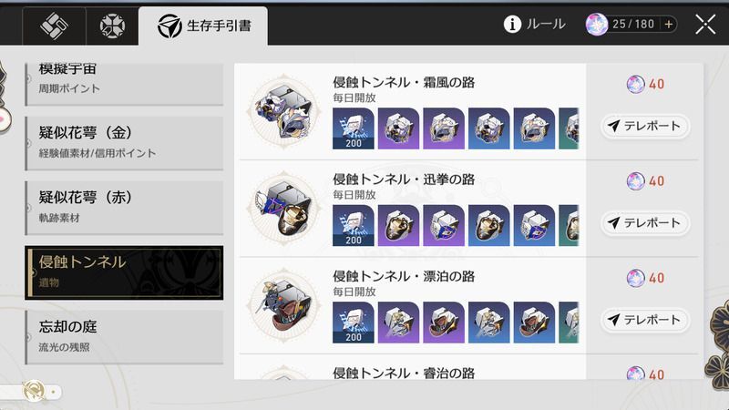The height and width of the screenshot is (410, 729).
Task: Open the ルール info button
Action: click(x=534, y=24)
